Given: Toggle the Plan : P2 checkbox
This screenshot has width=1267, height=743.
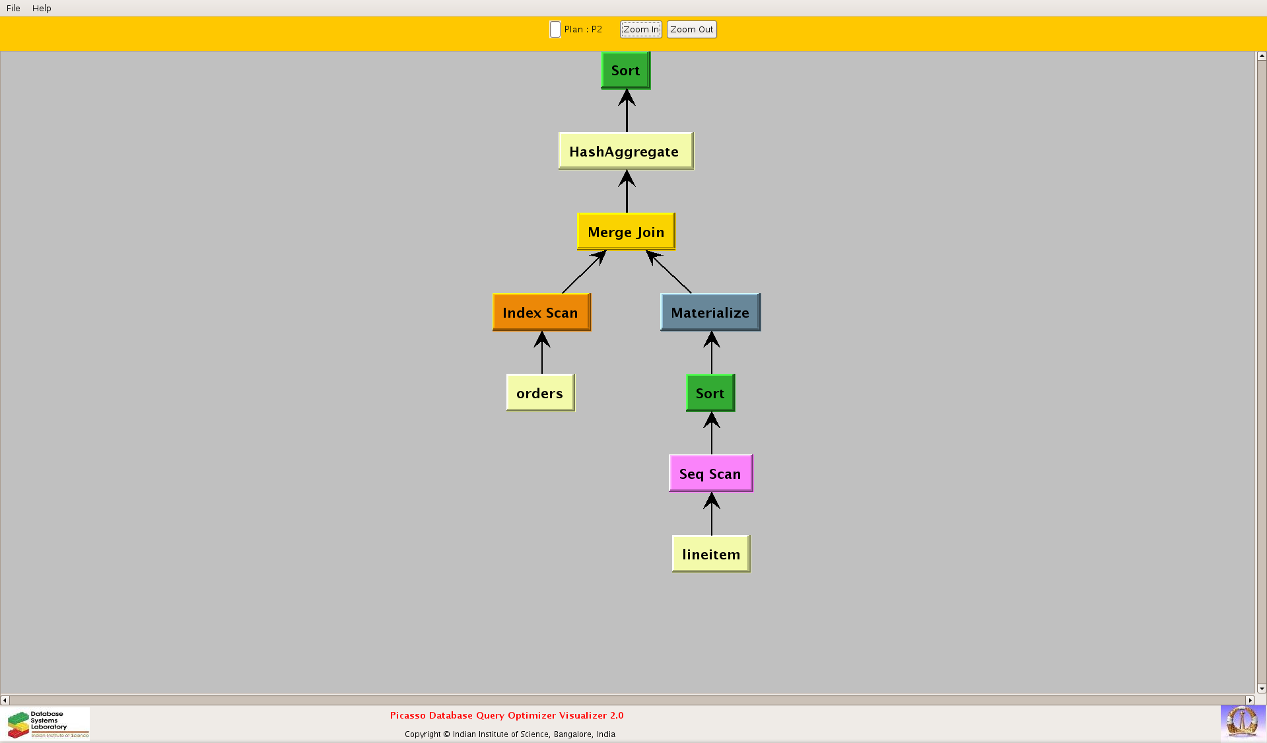Looking at the screenshot, I should click(555, 30).
